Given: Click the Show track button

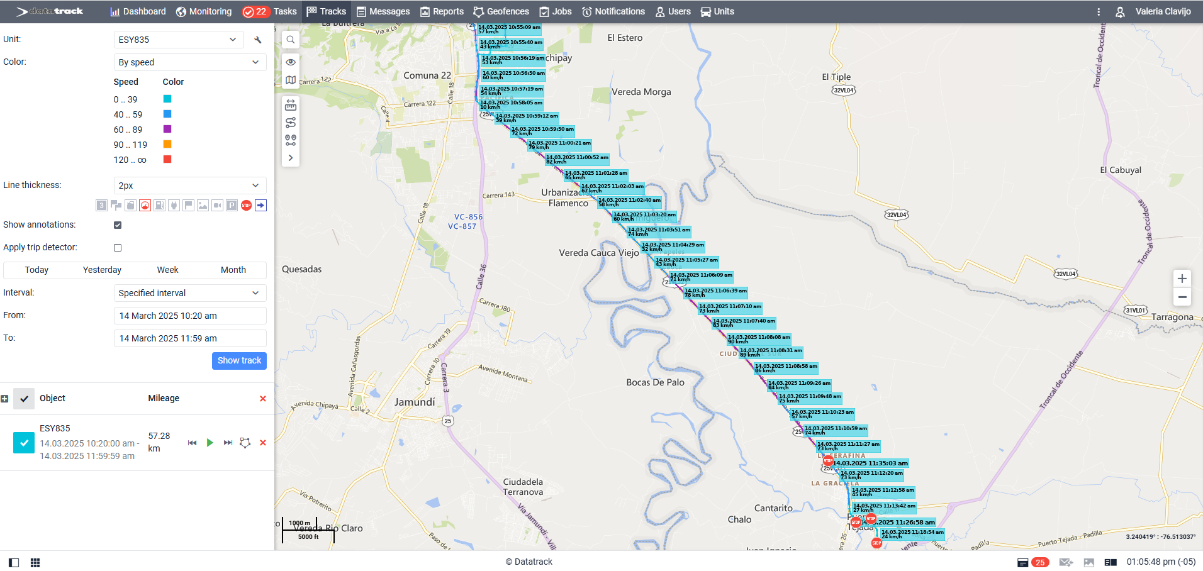Looking at the screenshot, I should tap(239, 360).
